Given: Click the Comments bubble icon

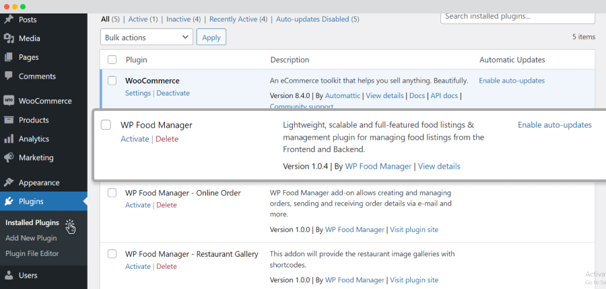Looking at the screenshot, I should click(x=9, y=76).
